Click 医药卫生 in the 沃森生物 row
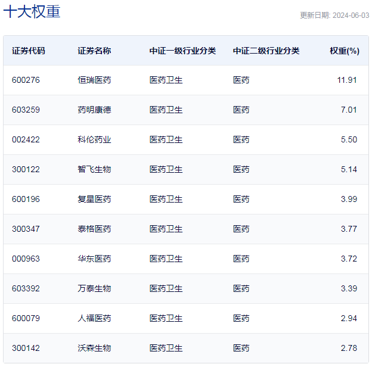 click(166, 349)
